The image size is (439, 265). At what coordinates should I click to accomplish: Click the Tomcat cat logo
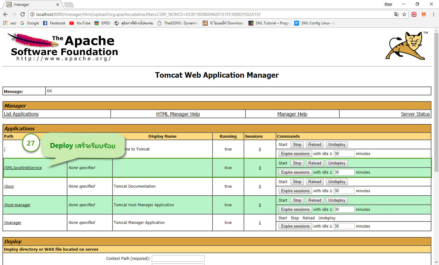(x=406, y=46)
